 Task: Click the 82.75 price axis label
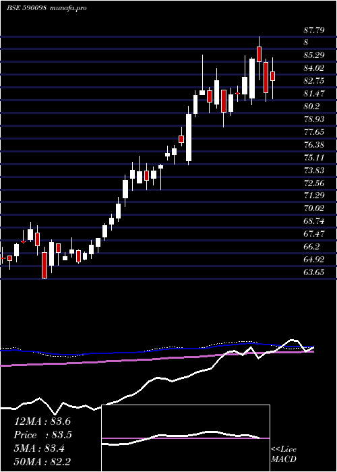click(x=315, y=81)
